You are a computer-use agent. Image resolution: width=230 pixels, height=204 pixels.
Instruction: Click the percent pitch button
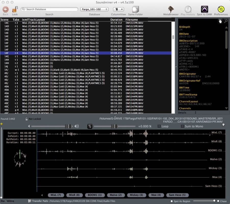[90, 126]
